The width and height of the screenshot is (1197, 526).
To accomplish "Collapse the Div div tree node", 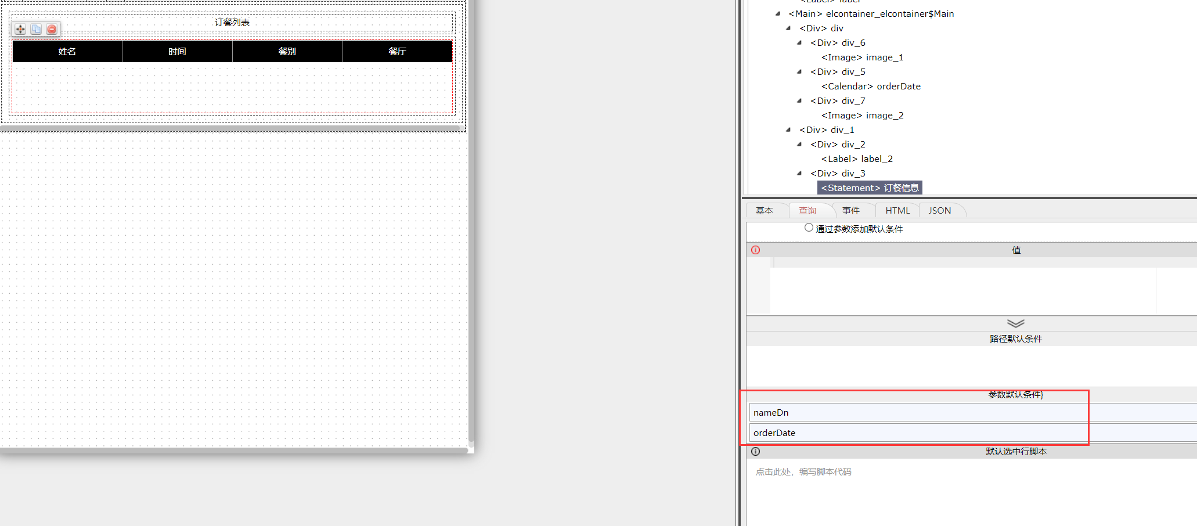I will pos(788,28).
